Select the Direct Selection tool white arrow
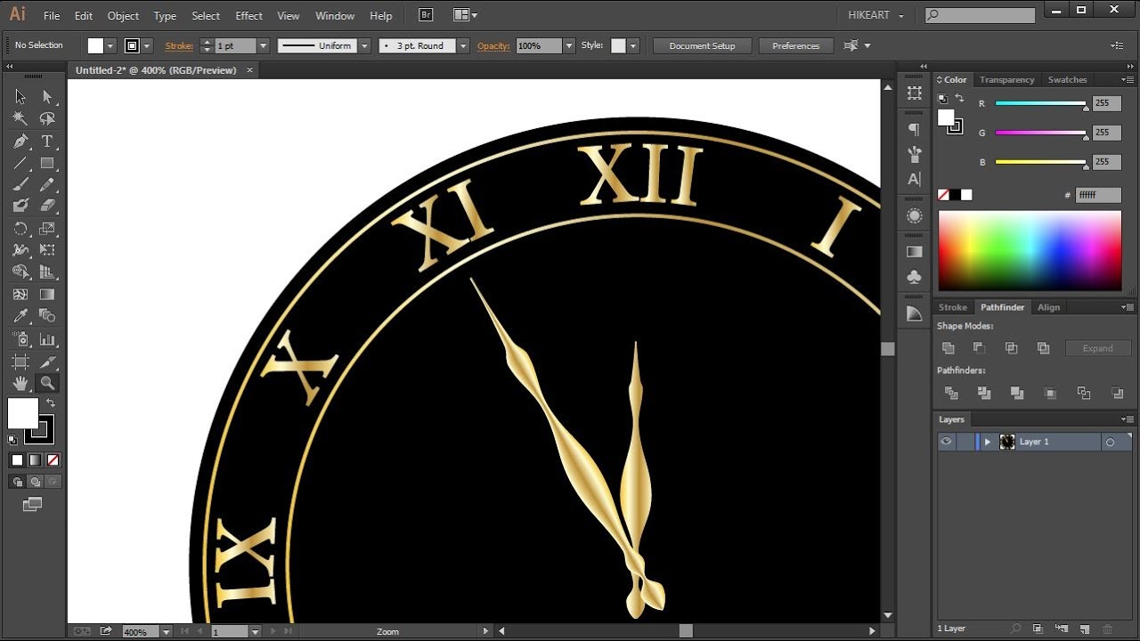1140x641 pixels. click(x=47, y=97)
